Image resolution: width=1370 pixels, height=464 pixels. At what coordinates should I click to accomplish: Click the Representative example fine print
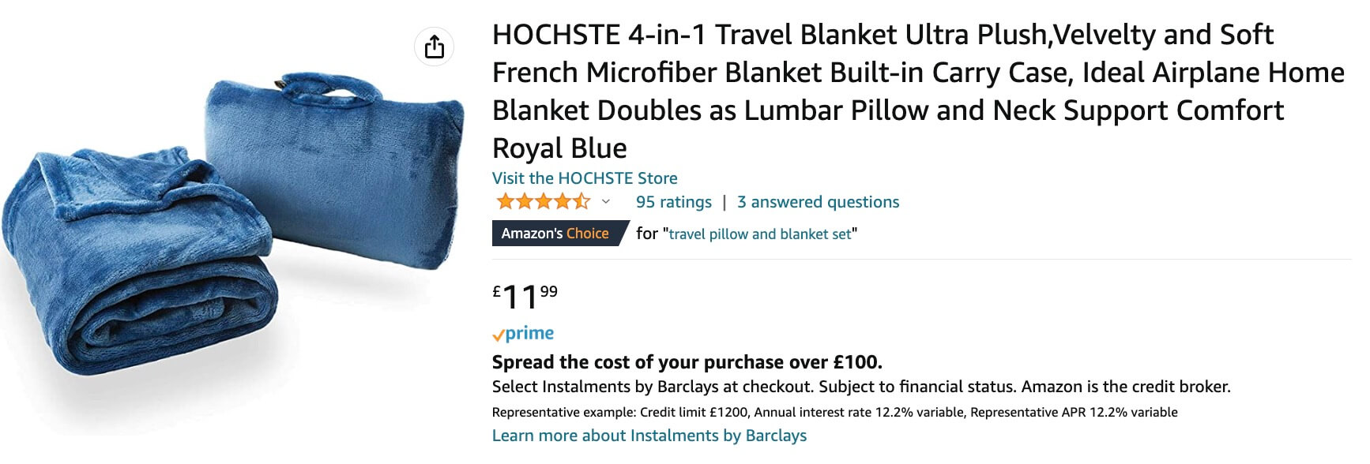(x=834, y=412)
